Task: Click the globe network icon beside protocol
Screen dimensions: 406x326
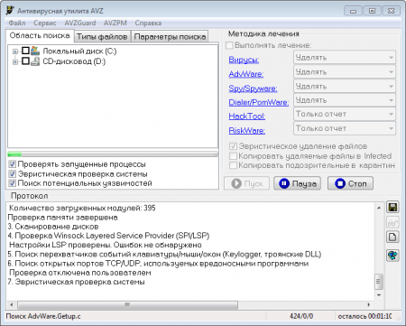Action: point(392,256)
